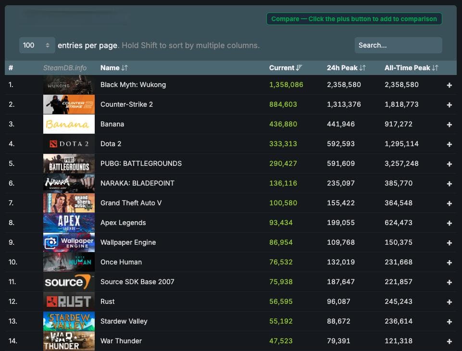This screenshot has width=462, height=351.
Task: Click the Apex Legends thumbnail
Action: (x=69, y=223)
